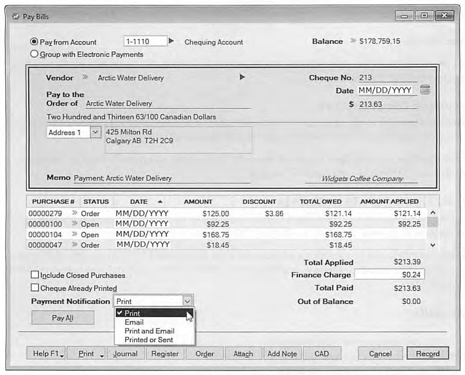
Task: Click the Pay to the Order of field
Action: coord(167,104)
